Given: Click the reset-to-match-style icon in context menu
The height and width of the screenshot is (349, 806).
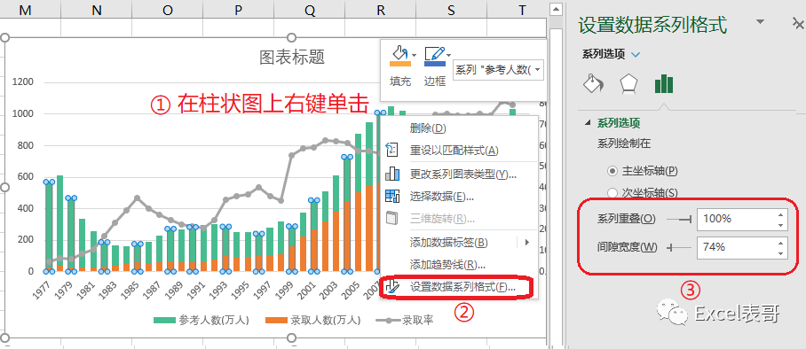Looking at the screenshot, I should click(392, 151).
